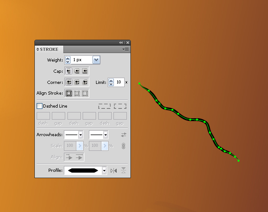Choose the Miter Join corner
Screen dimensions: 268x212
(x=69, y=82)
